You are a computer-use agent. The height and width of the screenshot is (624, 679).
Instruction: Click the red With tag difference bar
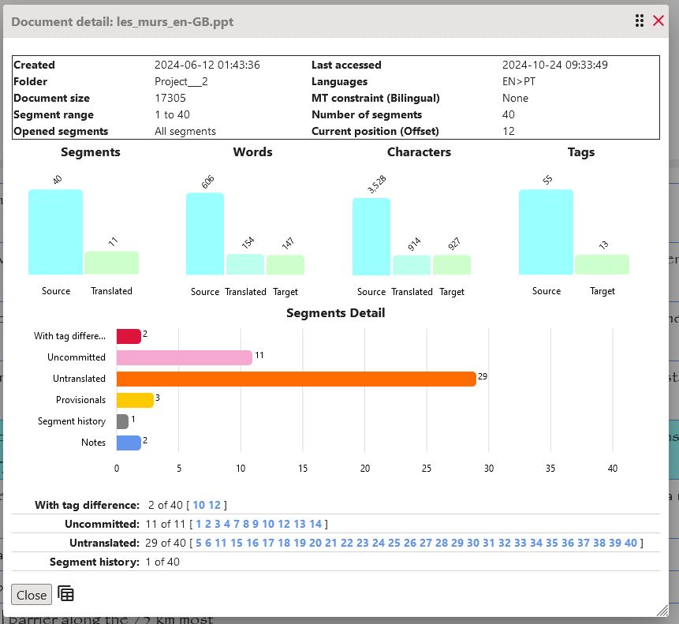[129, 336]
